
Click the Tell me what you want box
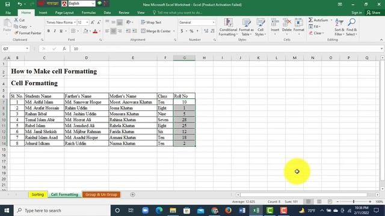177,13
